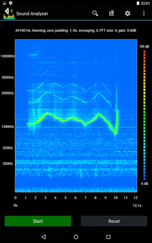Click the 5000Hz axis label
The image size is (152, 243).
[8, 77]
